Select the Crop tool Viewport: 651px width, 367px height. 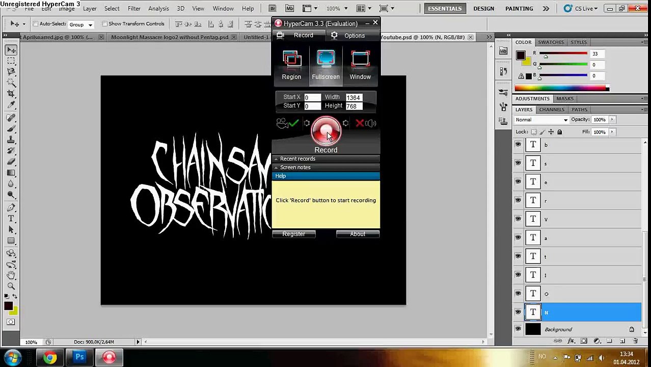tap(11, 94)
